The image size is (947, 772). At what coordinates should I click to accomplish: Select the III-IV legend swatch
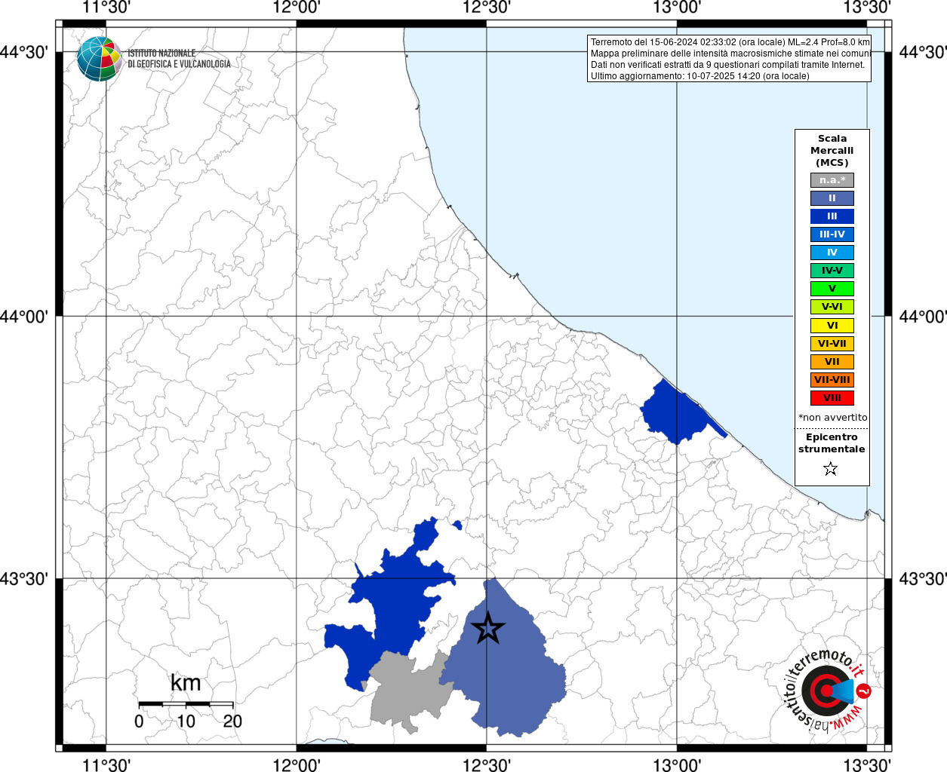[832, 234]
